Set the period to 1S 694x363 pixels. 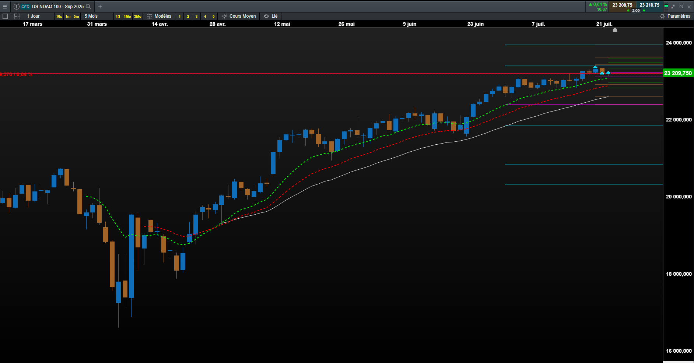(x=118, y=16)
